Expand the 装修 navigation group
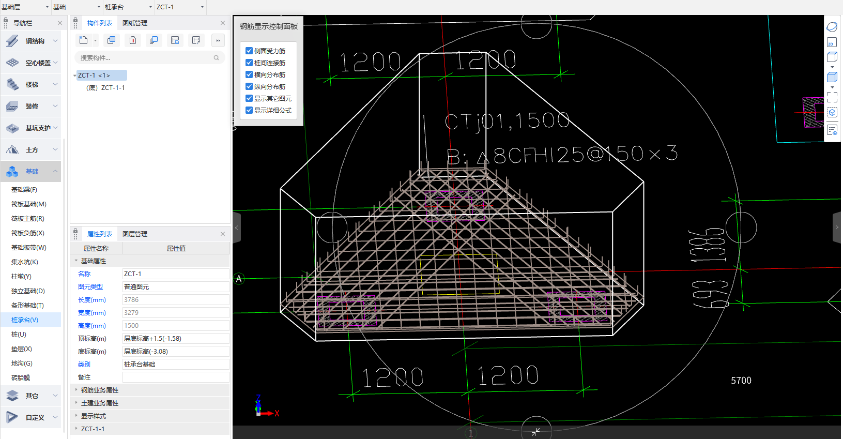843x439 pixels. [30, 106]
